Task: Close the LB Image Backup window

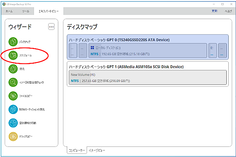Action: click(x=231, y=4)
